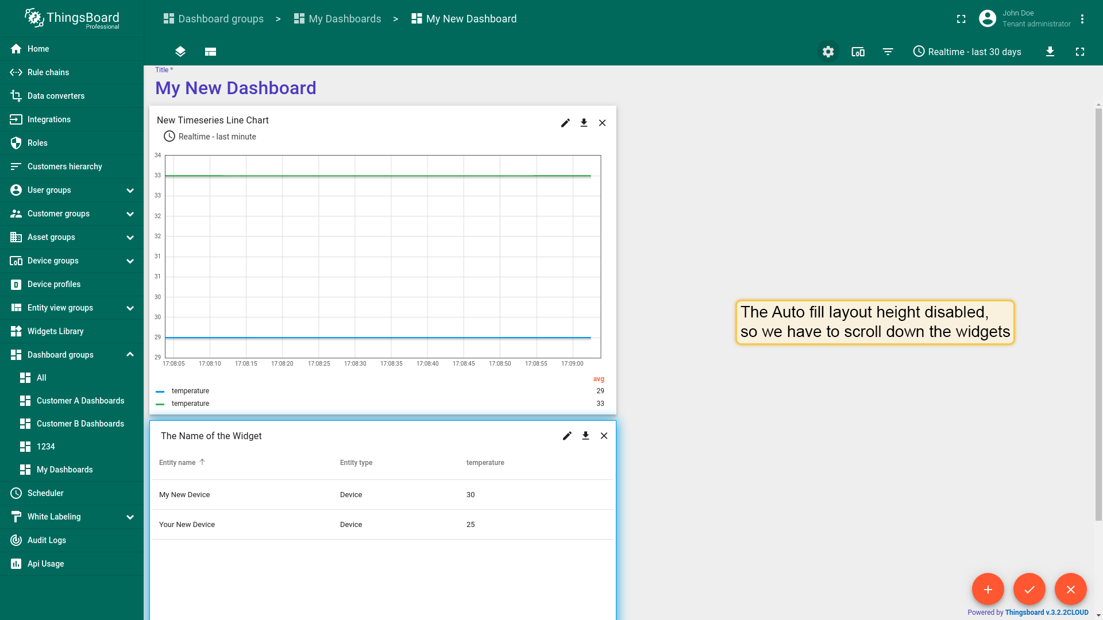Select Customer A Dashboards group
The width and height of the screenshot is (1103, 620).
point(72,401)
